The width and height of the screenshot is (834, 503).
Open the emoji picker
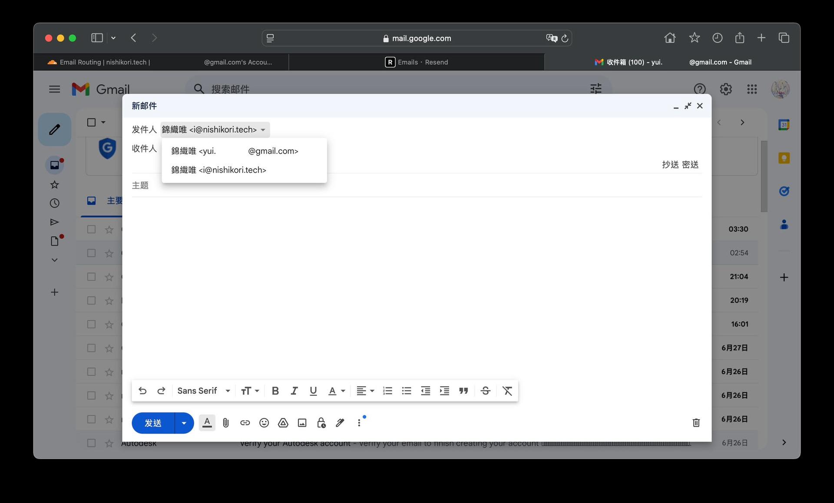pos(264,423)
